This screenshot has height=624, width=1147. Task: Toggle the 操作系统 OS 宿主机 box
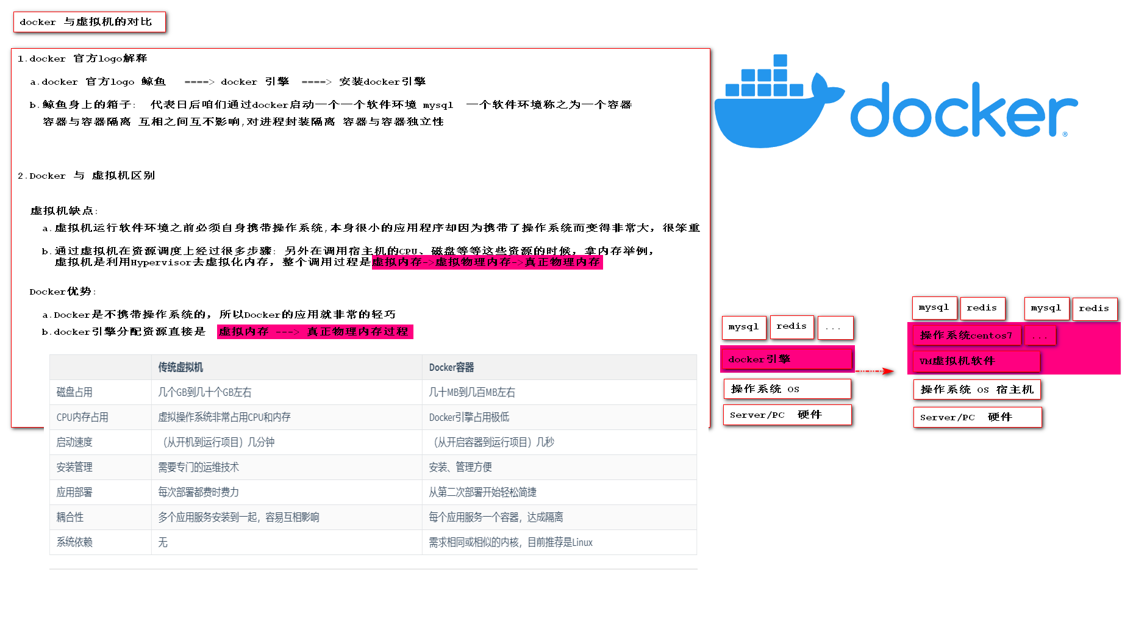(x=977, y=390)
